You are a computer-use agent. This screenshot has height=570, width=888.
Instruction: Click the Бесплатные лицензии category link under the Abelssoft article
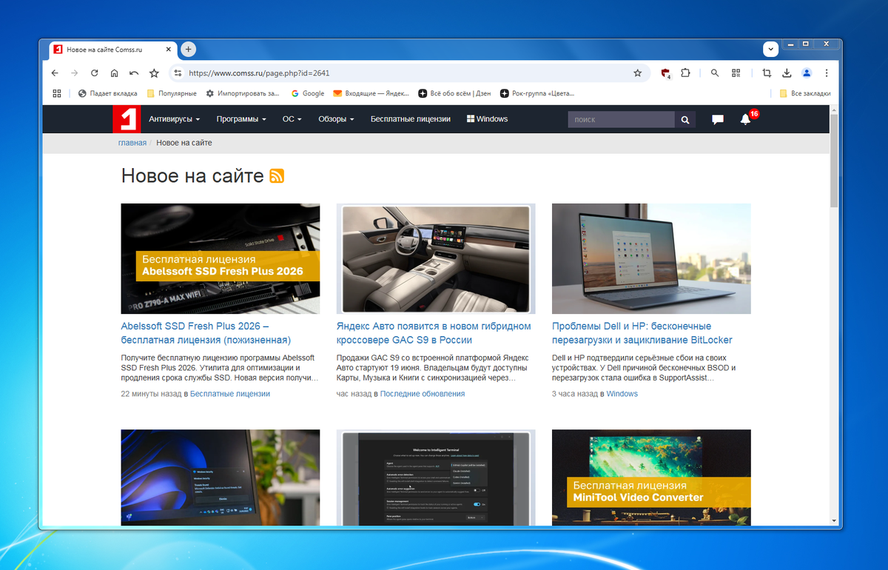[x=230, y=394]
